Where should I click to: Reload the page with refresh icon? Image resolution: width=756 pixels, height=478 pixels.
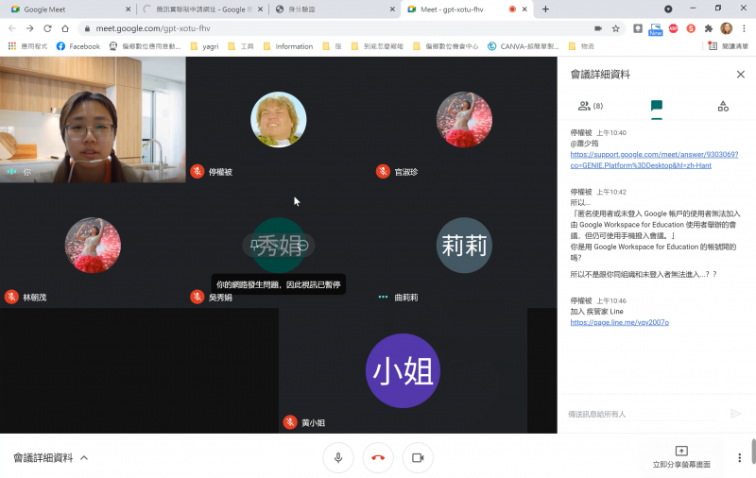click(47, 28)
